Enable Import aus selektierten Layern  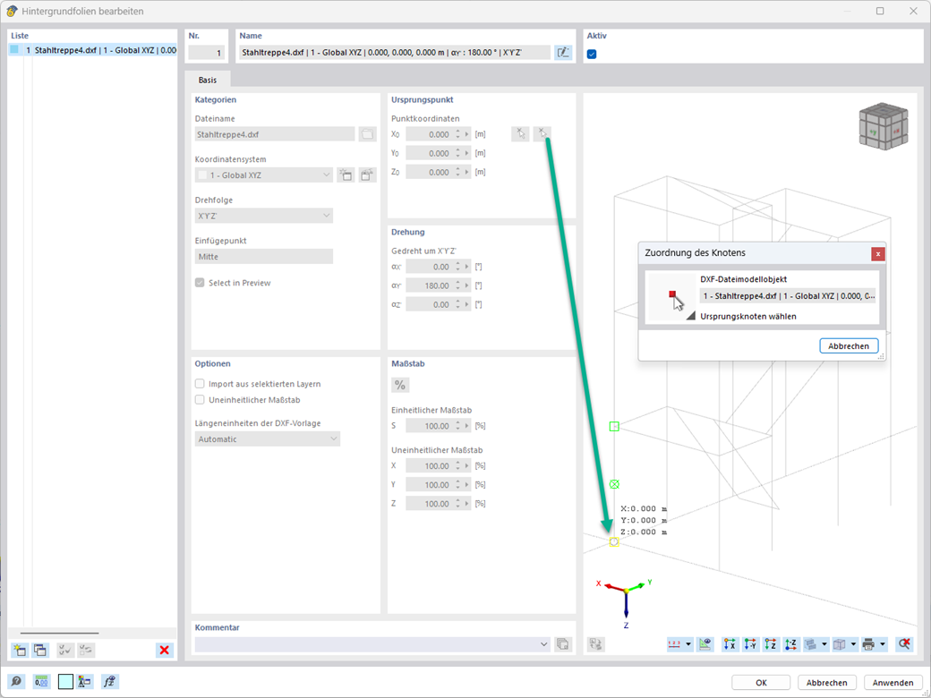(200, 384)
